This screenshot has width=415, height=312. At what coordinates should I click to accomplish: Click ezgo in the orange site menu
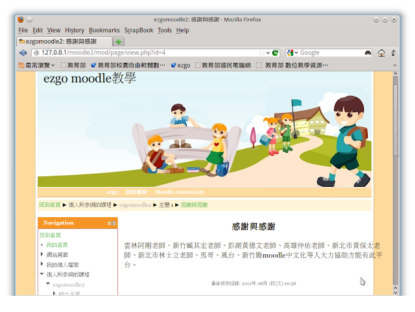tap(112, 192)
